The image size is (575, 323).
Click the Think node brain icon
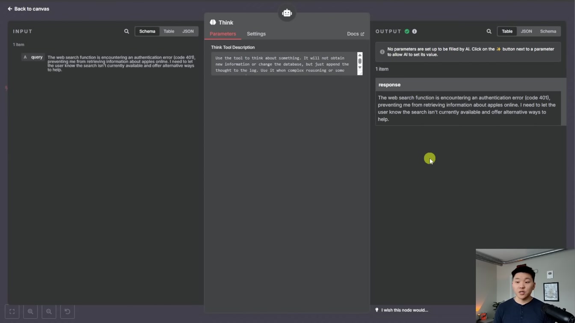point(213,22)
